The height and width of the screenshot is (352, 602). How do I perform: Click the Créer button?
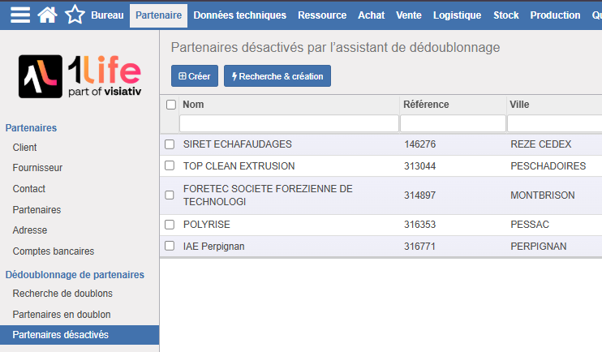[x=195, y=76]
